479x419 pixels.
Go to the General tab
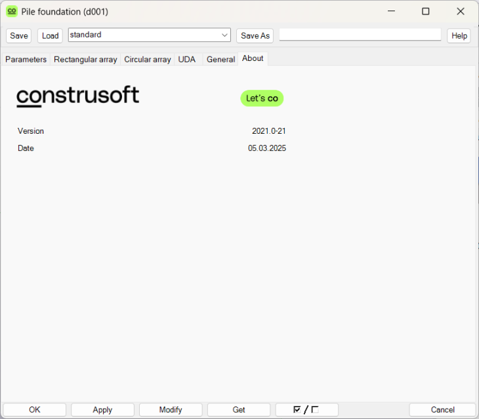click(x=220, y=59)
